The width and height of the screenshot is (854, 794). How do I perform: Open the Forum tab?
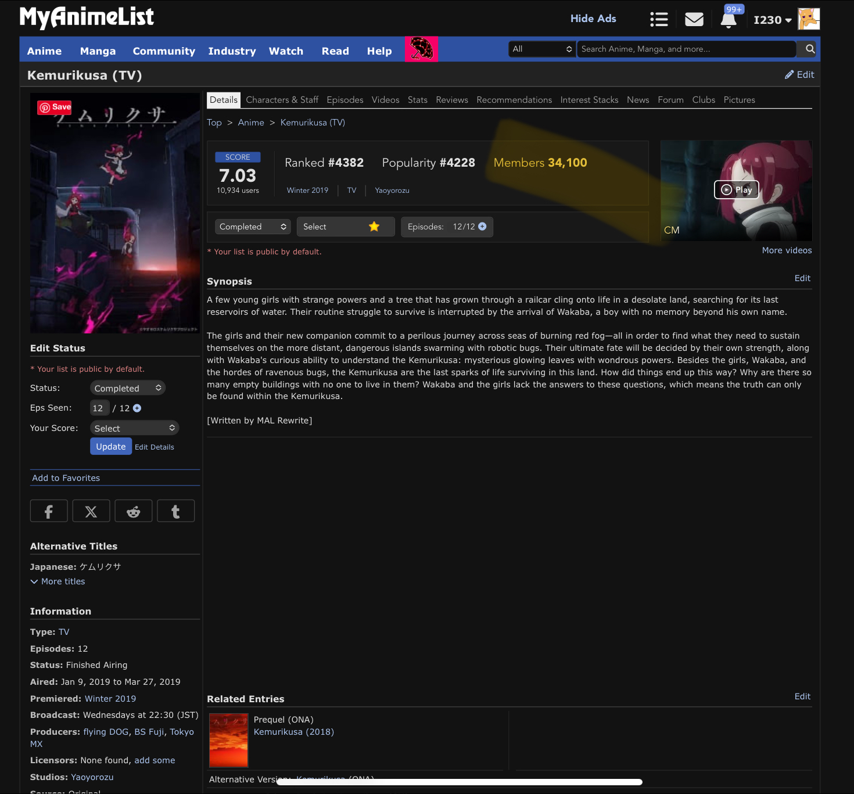click(x=670, y=100)
